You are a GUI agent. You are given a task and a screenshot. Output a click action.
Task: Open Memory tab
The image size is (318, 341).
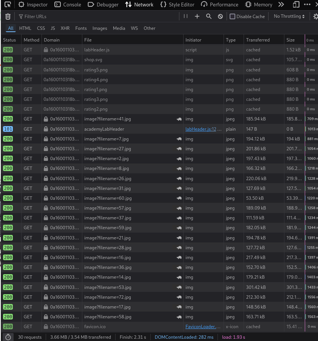click(259, 5)
